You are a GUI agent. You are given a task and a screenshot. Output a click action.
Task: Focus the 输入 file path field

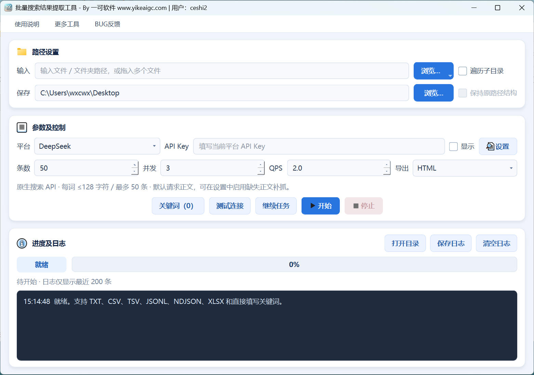coord(222,71)
